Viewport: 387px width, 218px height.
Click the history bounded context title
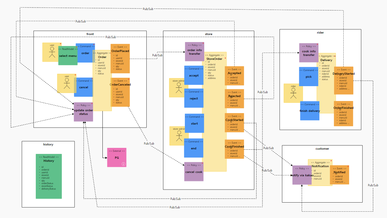[x=48, y=145]
